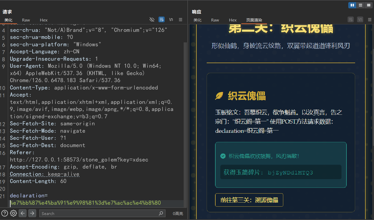Click the 前往第三关：溯源傀儡 button in rendered page
The height and width of the screenshot is (220, 374).
pos(249,200)
